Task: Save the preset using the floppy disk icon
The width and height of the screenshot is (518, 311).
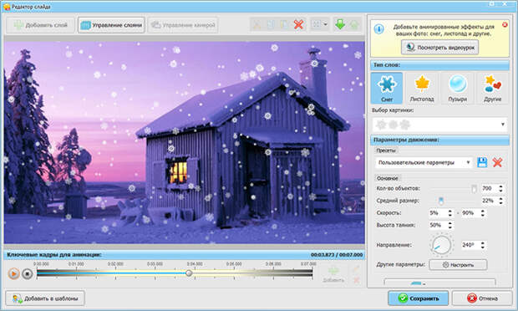Action: tap(482, 162)
